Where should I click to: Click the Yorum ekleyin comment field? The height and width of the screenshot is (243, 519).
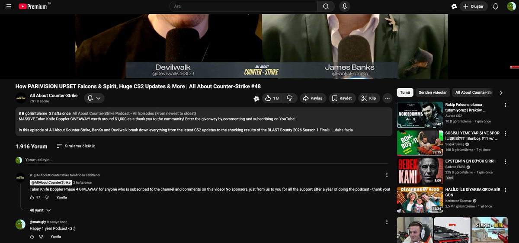pos(206,160)
